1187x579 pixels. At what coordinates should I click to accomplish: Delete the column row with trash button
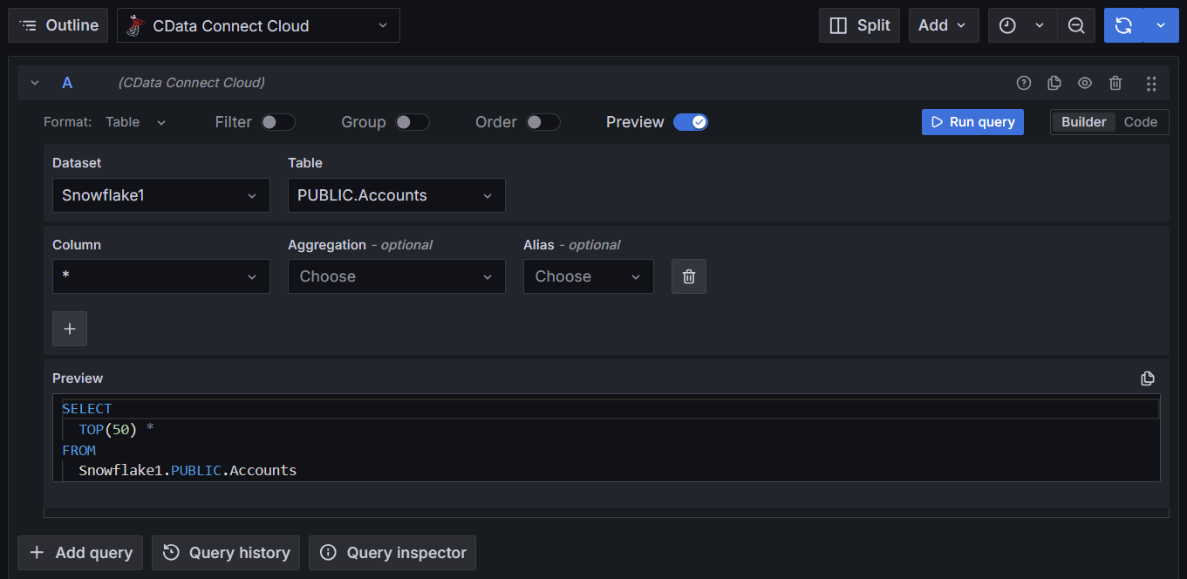689,276
